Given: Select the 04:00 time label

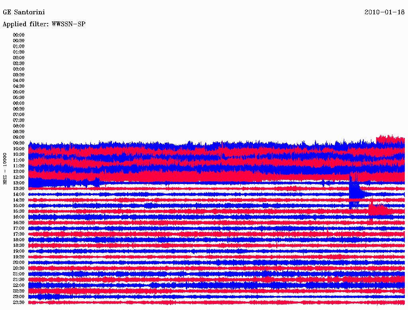Looking at the screenshot, I should 18,81.
